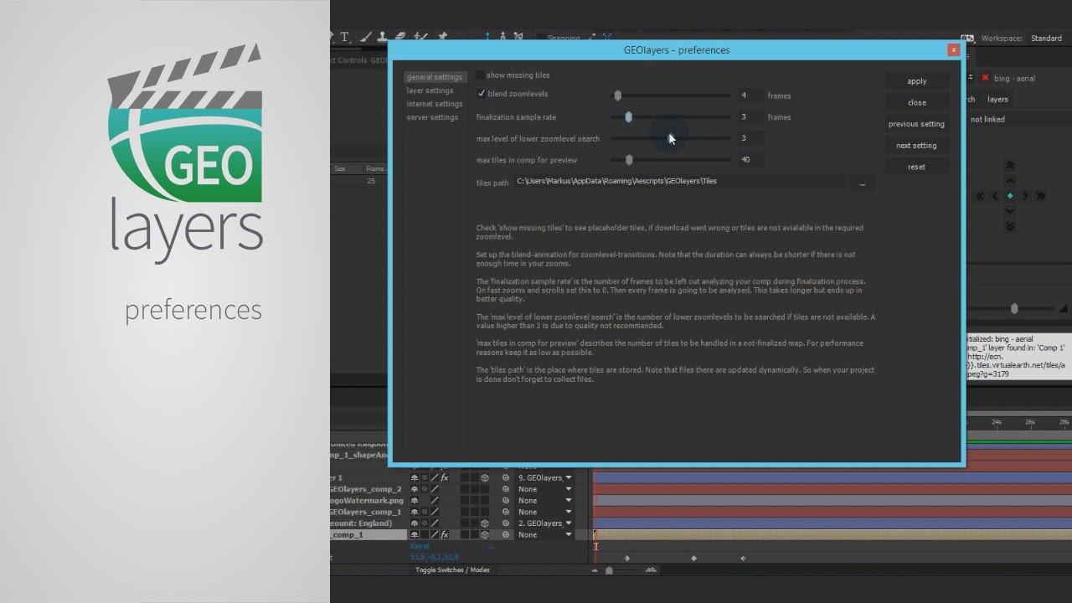This screenshot has width=1072, height=603.
Task: Toggle shy switch for GEOlayers_comp_2 layer
Action: click(415, 489)
